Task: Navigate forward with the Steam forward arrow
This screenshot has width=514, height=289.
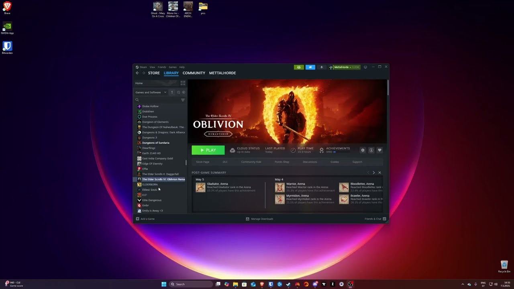Action: click(143, 73)
